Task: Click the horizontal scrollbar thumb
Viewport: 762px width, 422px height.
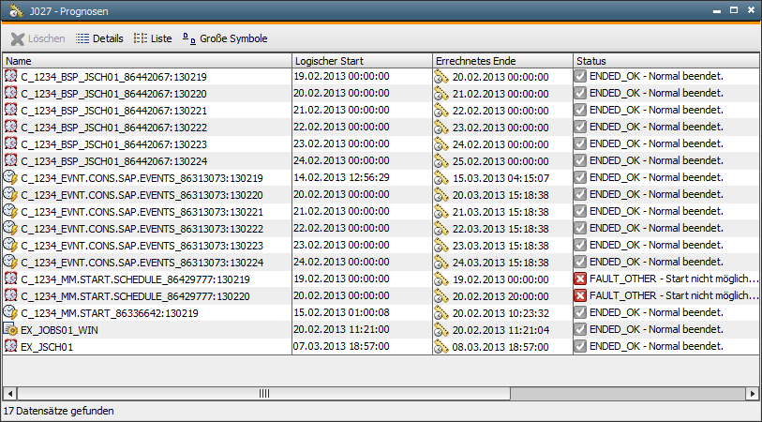Action: click(264, 393)
